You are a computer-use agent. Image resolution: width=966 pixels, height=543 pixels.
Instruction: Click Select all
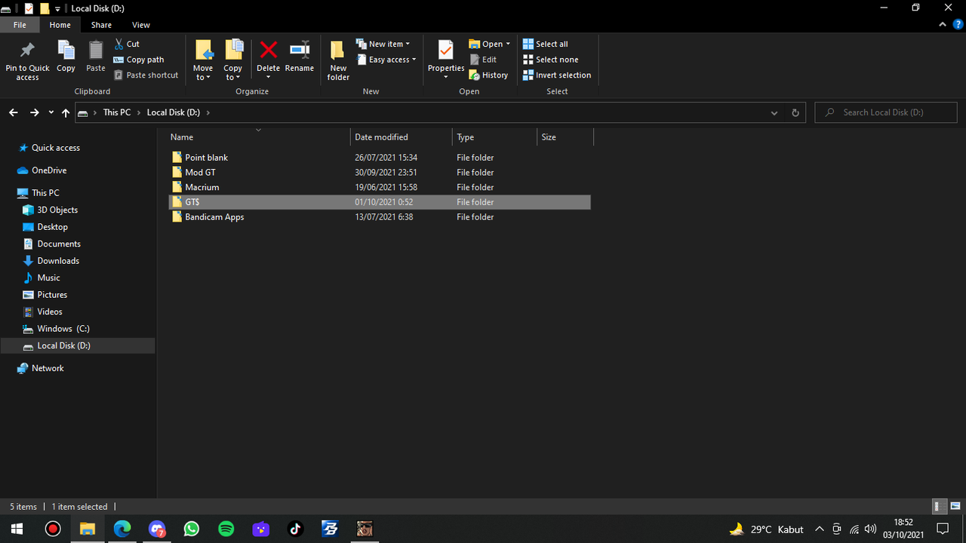click(x=546, y=44)
